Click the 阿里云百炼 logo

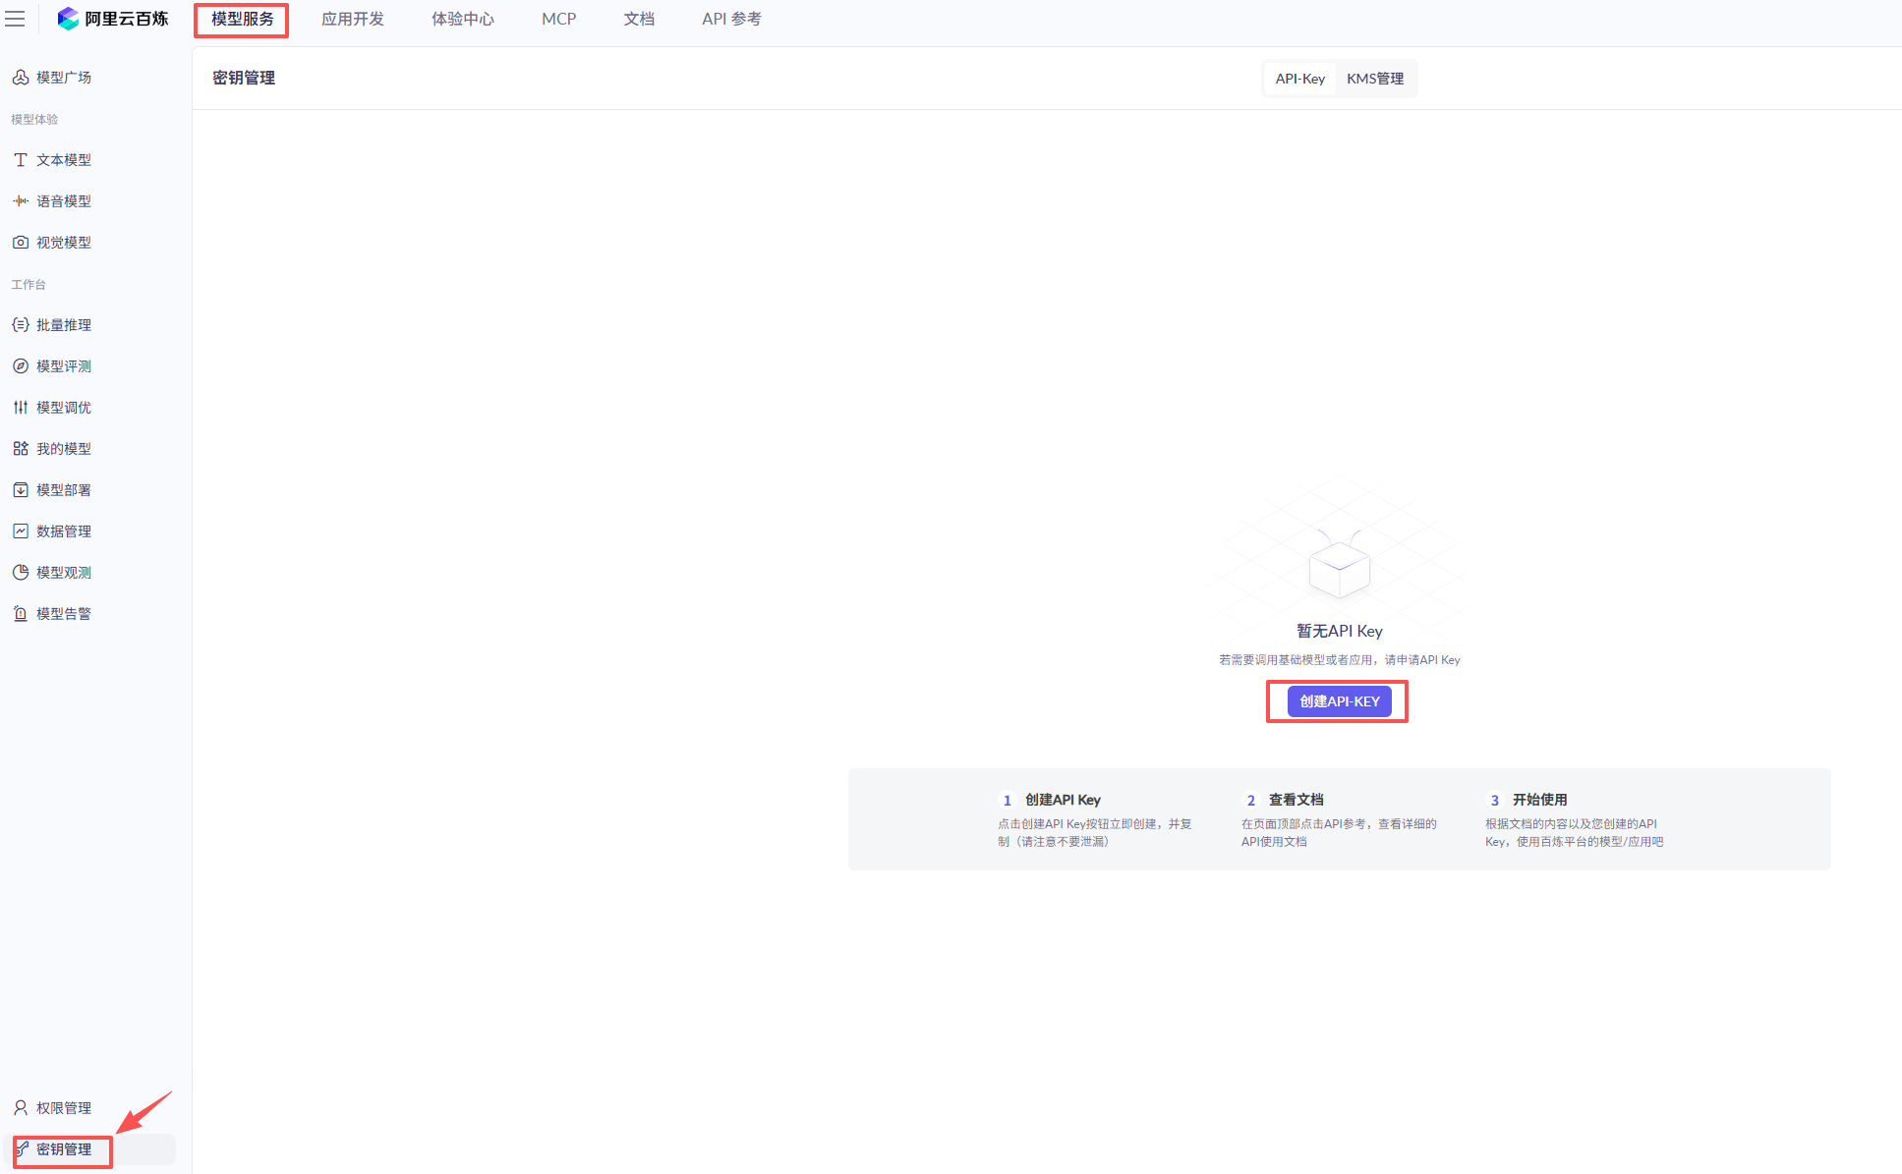pyautogui.click(x=112, y=19)
